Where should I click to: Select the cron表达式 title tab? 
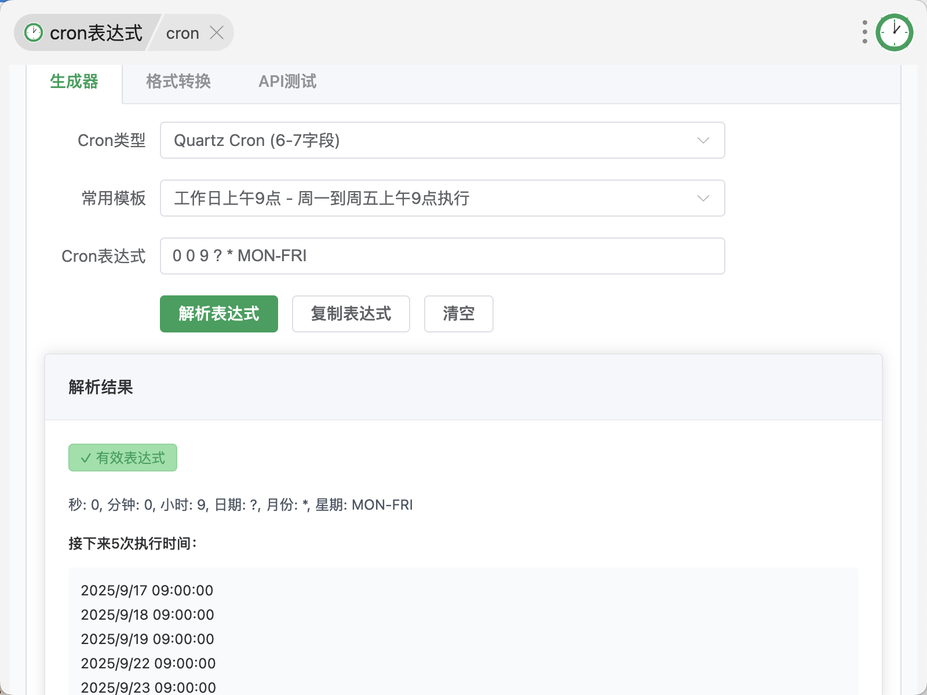(86, 32)
